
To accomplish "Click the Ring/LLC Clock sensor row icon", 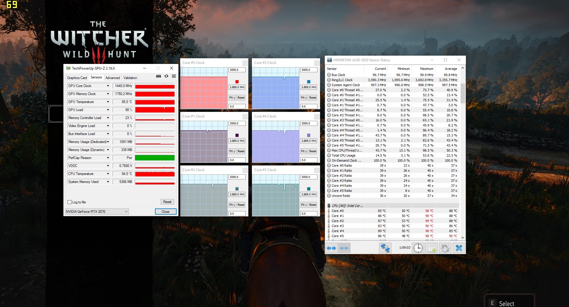I will (x=329, y=80).
